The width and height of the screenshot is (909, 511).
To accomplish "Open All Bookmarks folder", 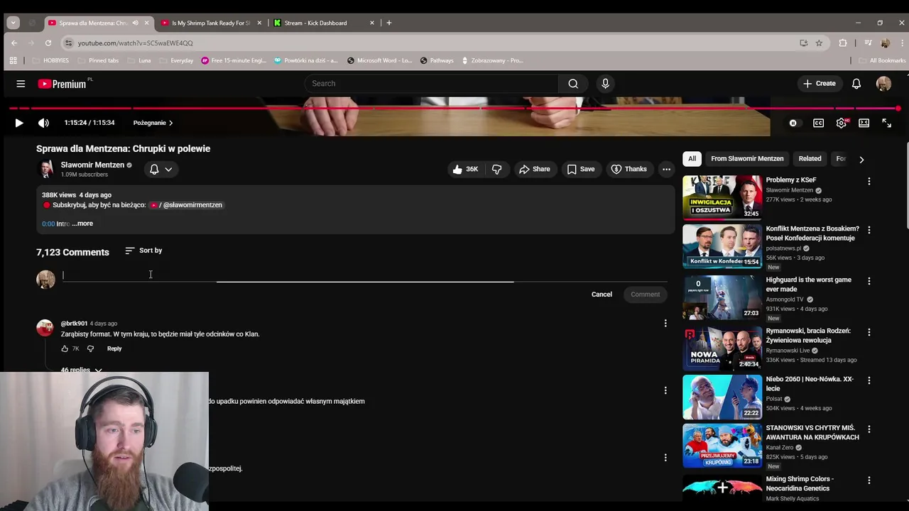I will [x=883, y=60].
